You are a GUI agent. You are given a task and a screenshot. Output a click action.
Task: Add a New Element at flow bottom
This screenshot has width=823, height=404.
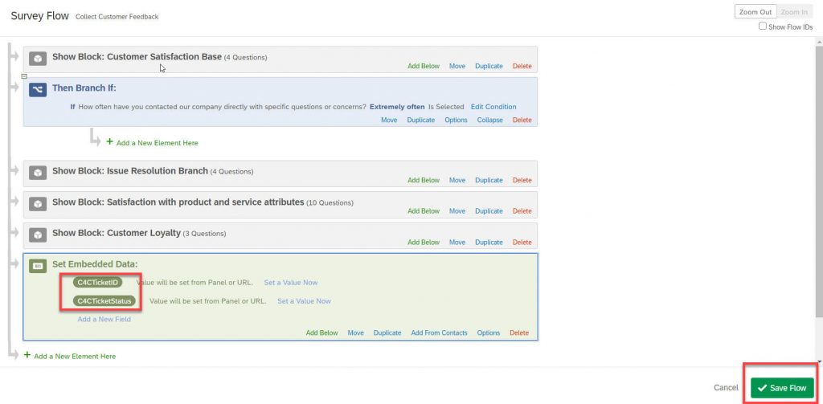tap(75, 357)
